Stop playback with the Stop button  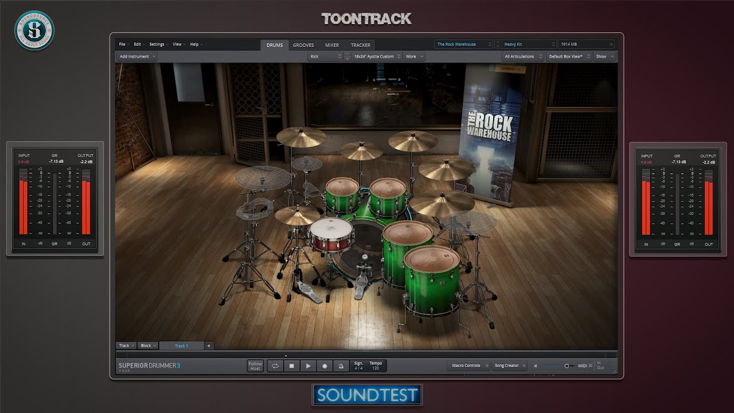[x=292, y=366]
